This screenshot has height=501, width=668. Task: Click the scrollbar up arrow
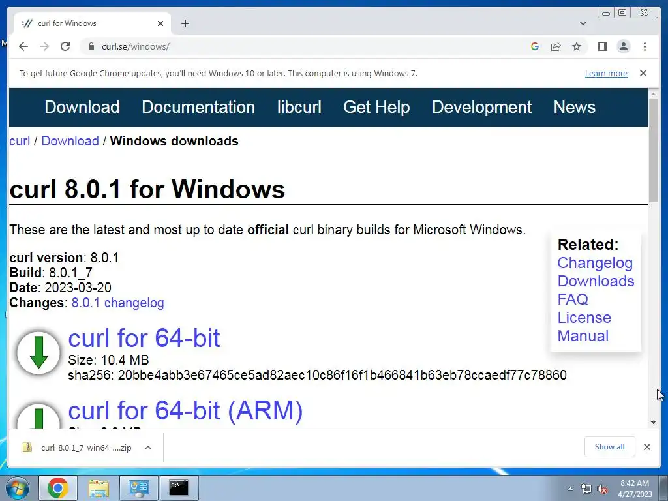point(653,93)
